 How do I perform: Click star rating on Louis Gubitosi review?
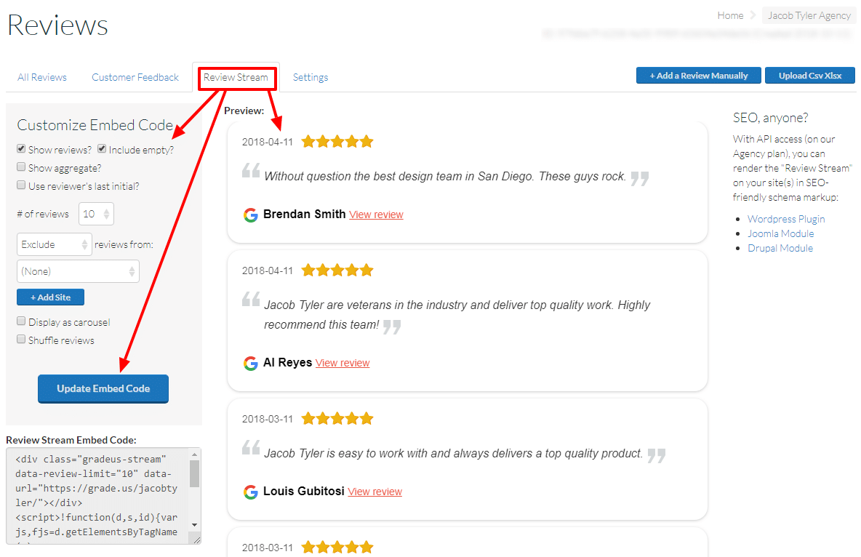(337, 419)
